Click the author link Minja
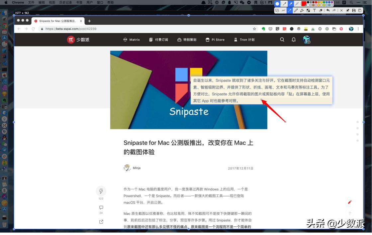This screenshot has width=372, height=235. point(136,168)
